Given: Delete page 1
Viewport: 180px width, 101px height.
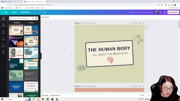Looking at the screenshot, I should click(x=139, y=23).
